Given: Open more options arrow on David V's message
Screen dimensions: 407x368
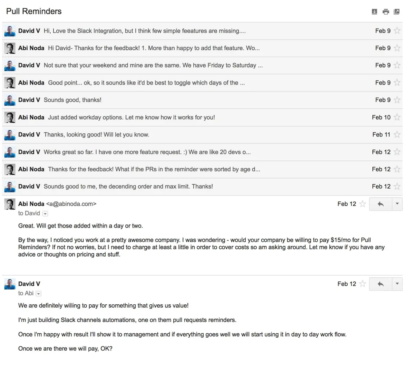Looking at the screenshot, I should coord(397,284).
